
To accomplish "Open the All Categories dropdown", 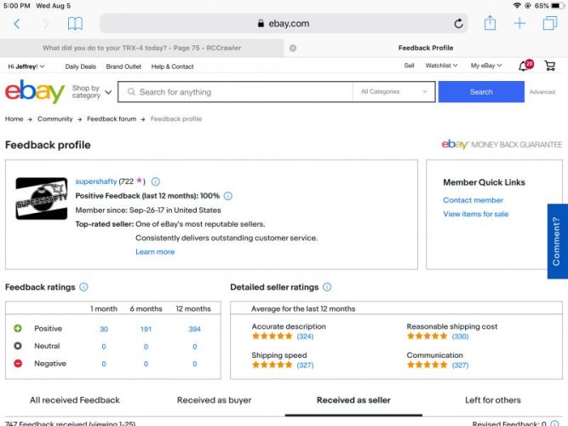I will (393, 92).
